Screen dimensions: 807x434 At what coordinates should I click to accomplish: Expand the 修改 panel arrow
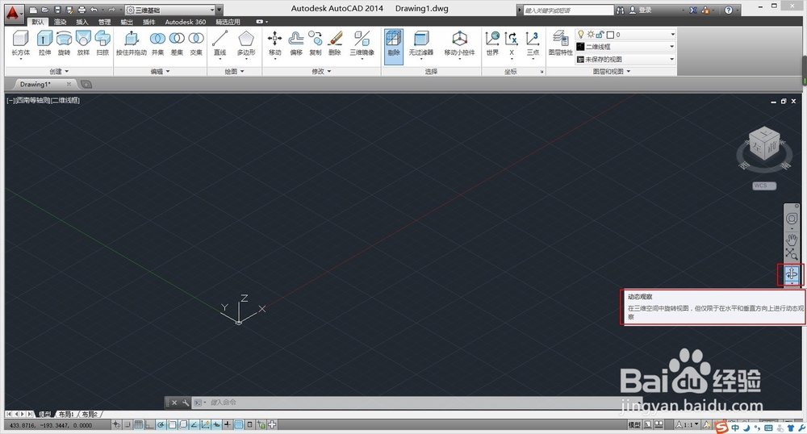coord(329,72)
